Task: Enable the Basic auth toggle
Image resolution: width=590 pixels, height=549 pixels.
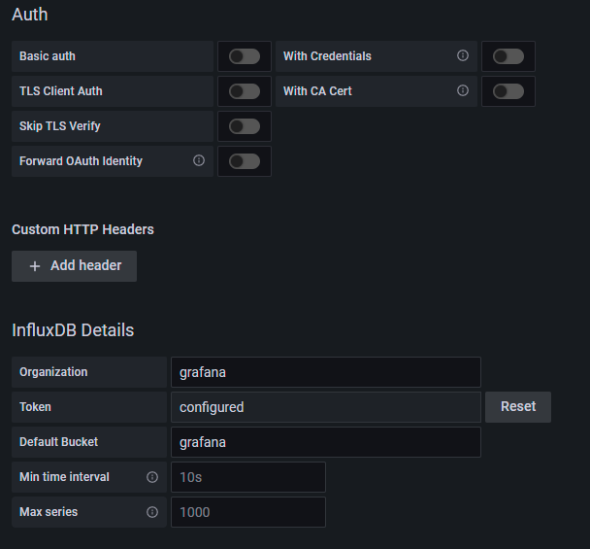Action: tap(245, 56)
